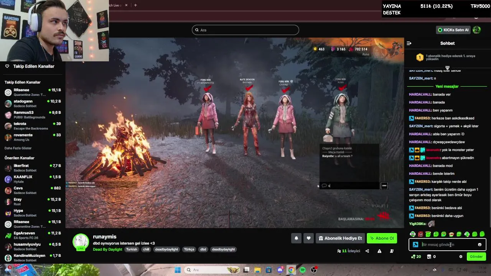Click 11 İzleyici viewer count
Image resolution: width=491 pixels, height=276 pixels.
(x=349, y=251)
